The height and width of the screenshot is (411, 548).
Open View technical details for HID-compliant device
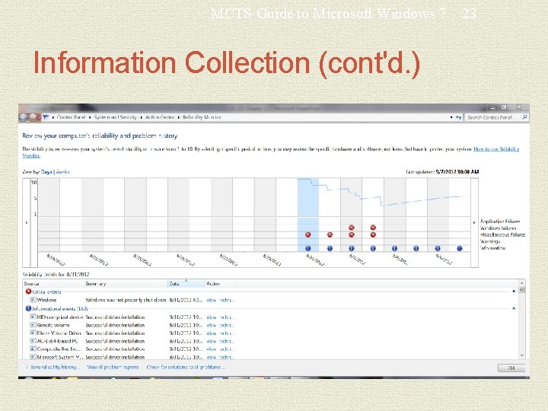pos(220,317)
